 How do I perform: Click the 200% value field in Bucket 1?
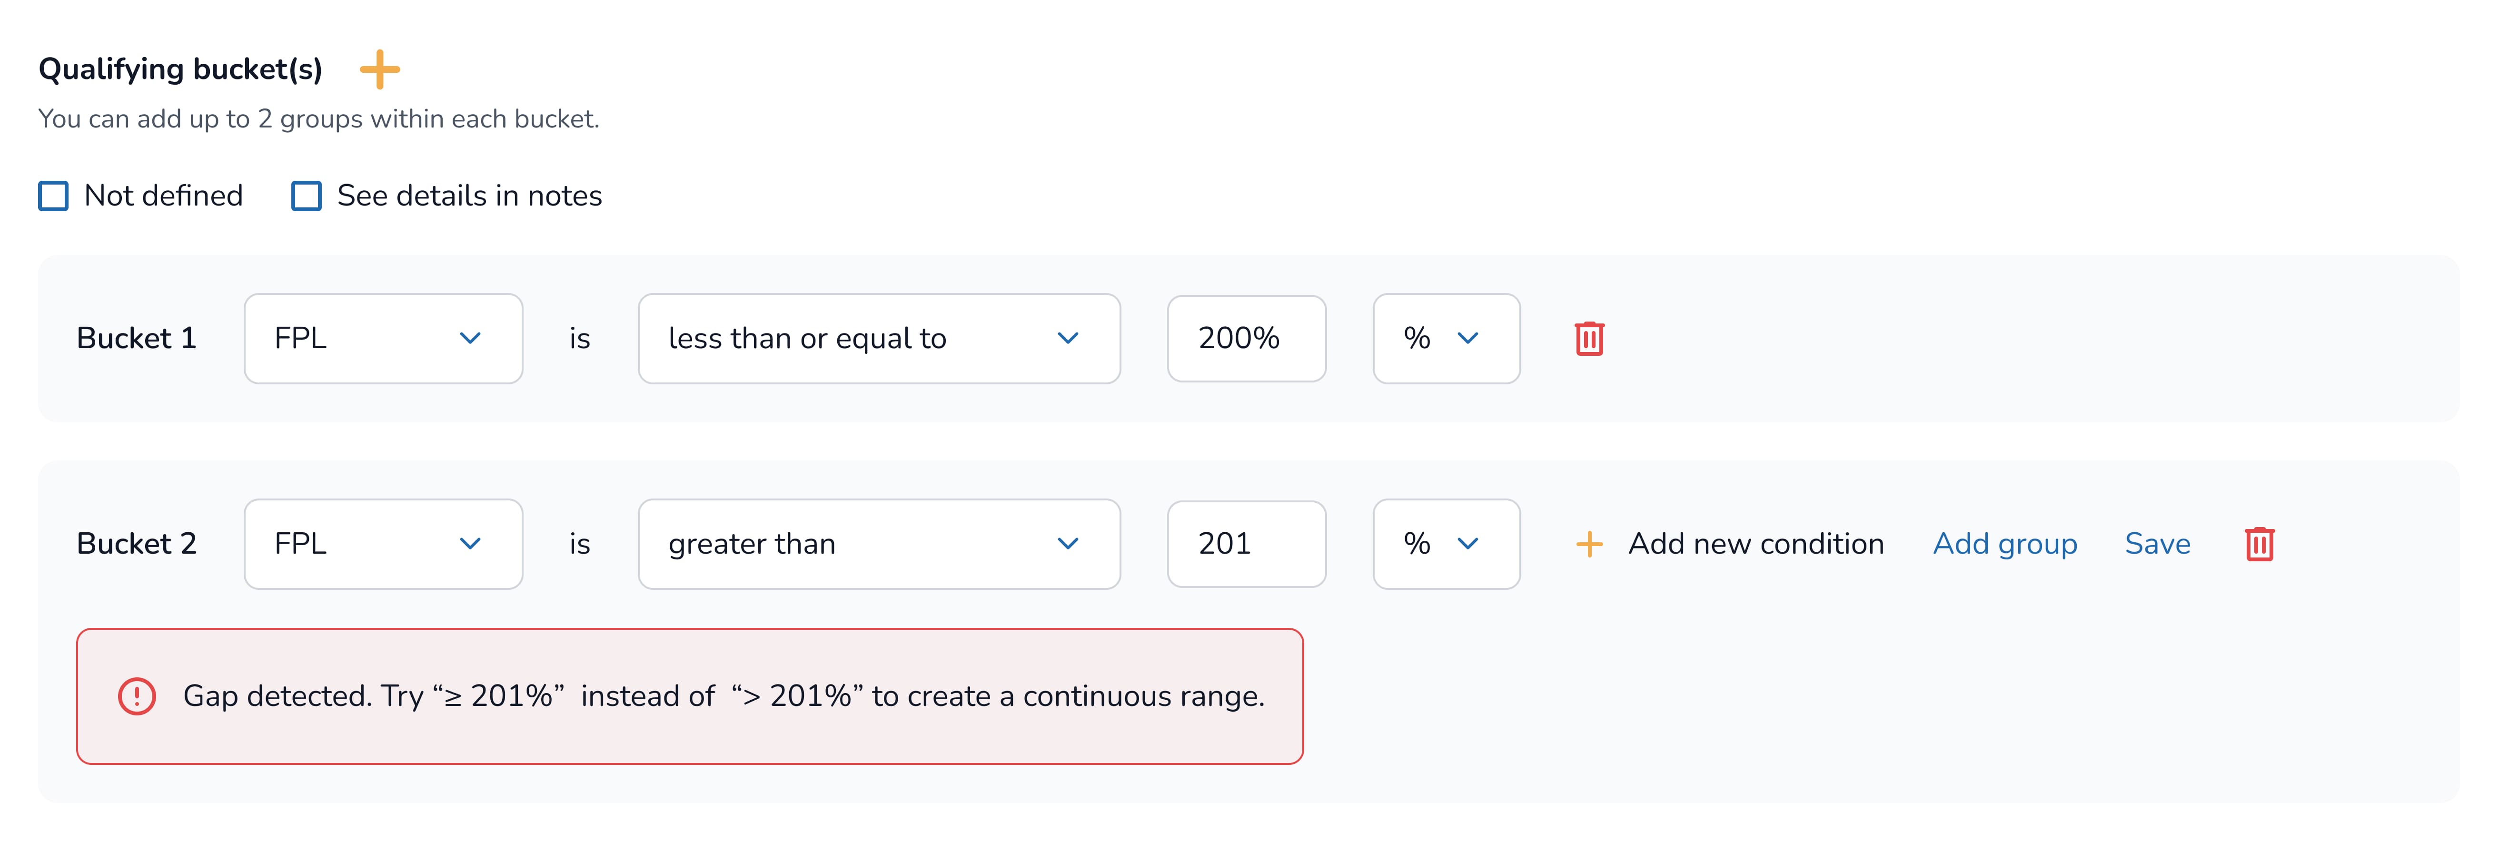tap(1246, 339)
